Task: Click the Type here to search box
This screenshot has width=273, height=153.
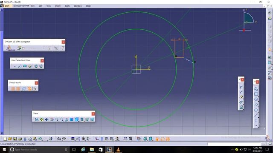Action: (x=39, y=149)
